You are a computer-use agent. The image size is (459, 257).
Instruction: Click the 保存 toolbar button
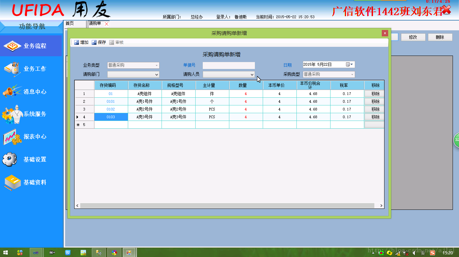[99, 42]
